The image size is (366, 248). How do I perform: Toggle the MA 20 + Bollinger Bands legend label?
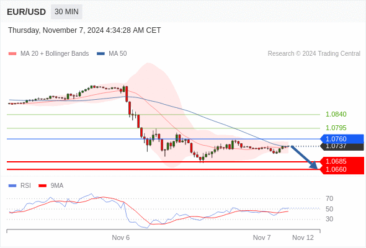pyautogui.click(x=55, y=54)
